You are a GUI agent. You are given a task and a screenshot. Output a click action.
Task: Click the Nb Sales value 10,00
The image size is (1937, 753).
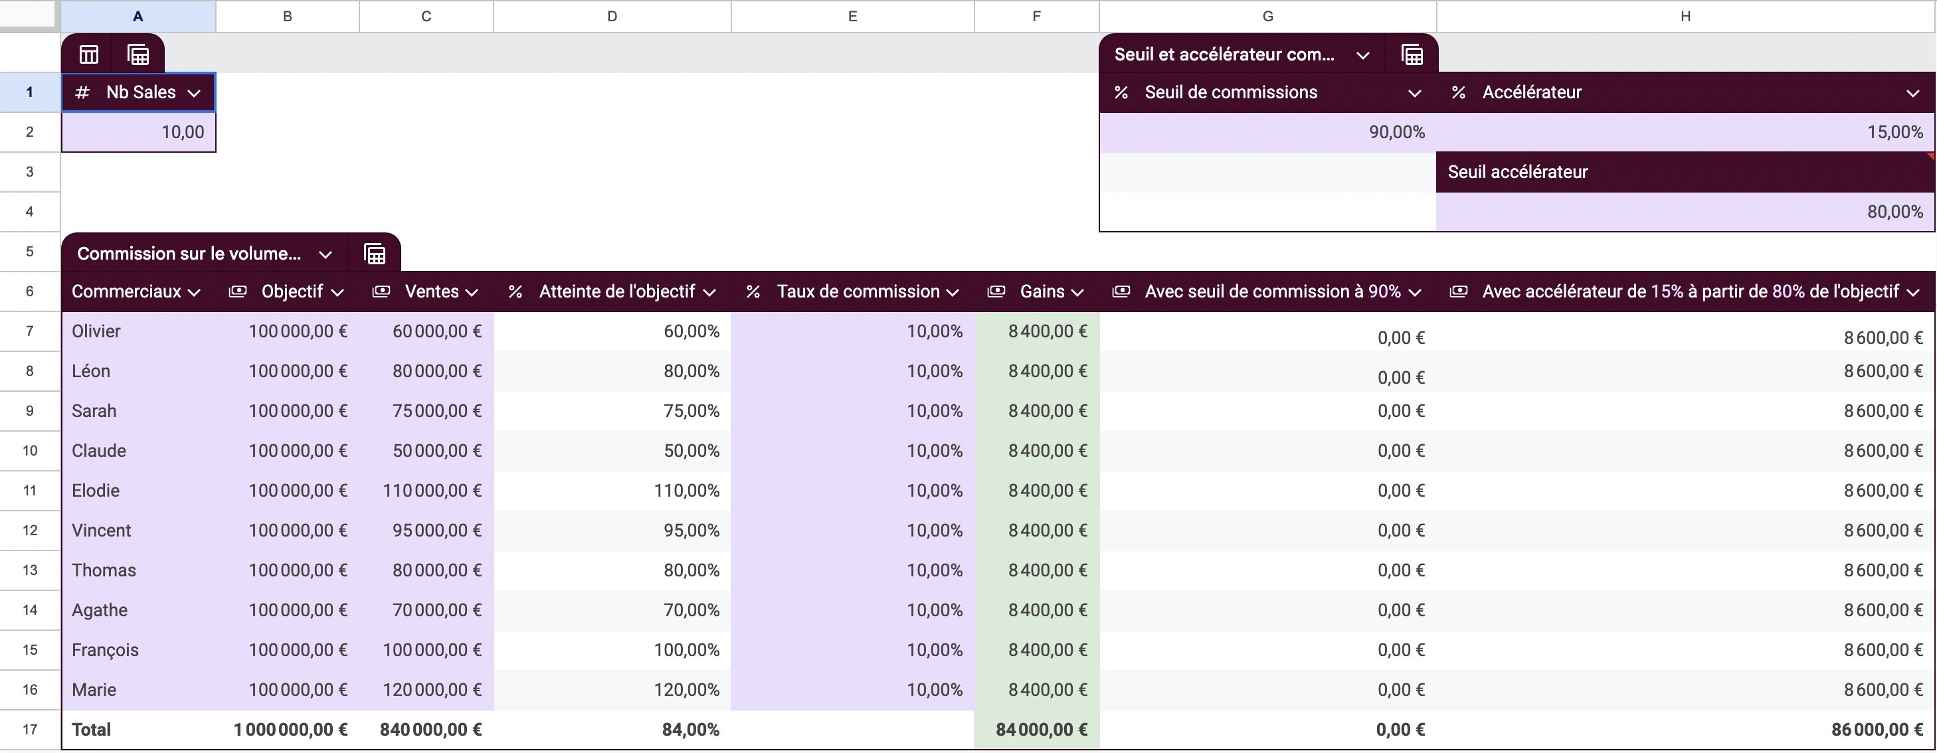coord(138,132)
